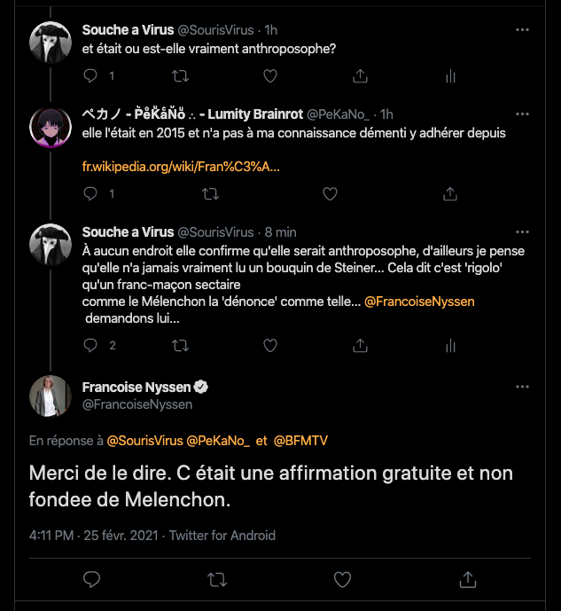Open Francoise Nyssen's profile picture
Viewport: 561px width, 611px height.
tap(51, 396)
